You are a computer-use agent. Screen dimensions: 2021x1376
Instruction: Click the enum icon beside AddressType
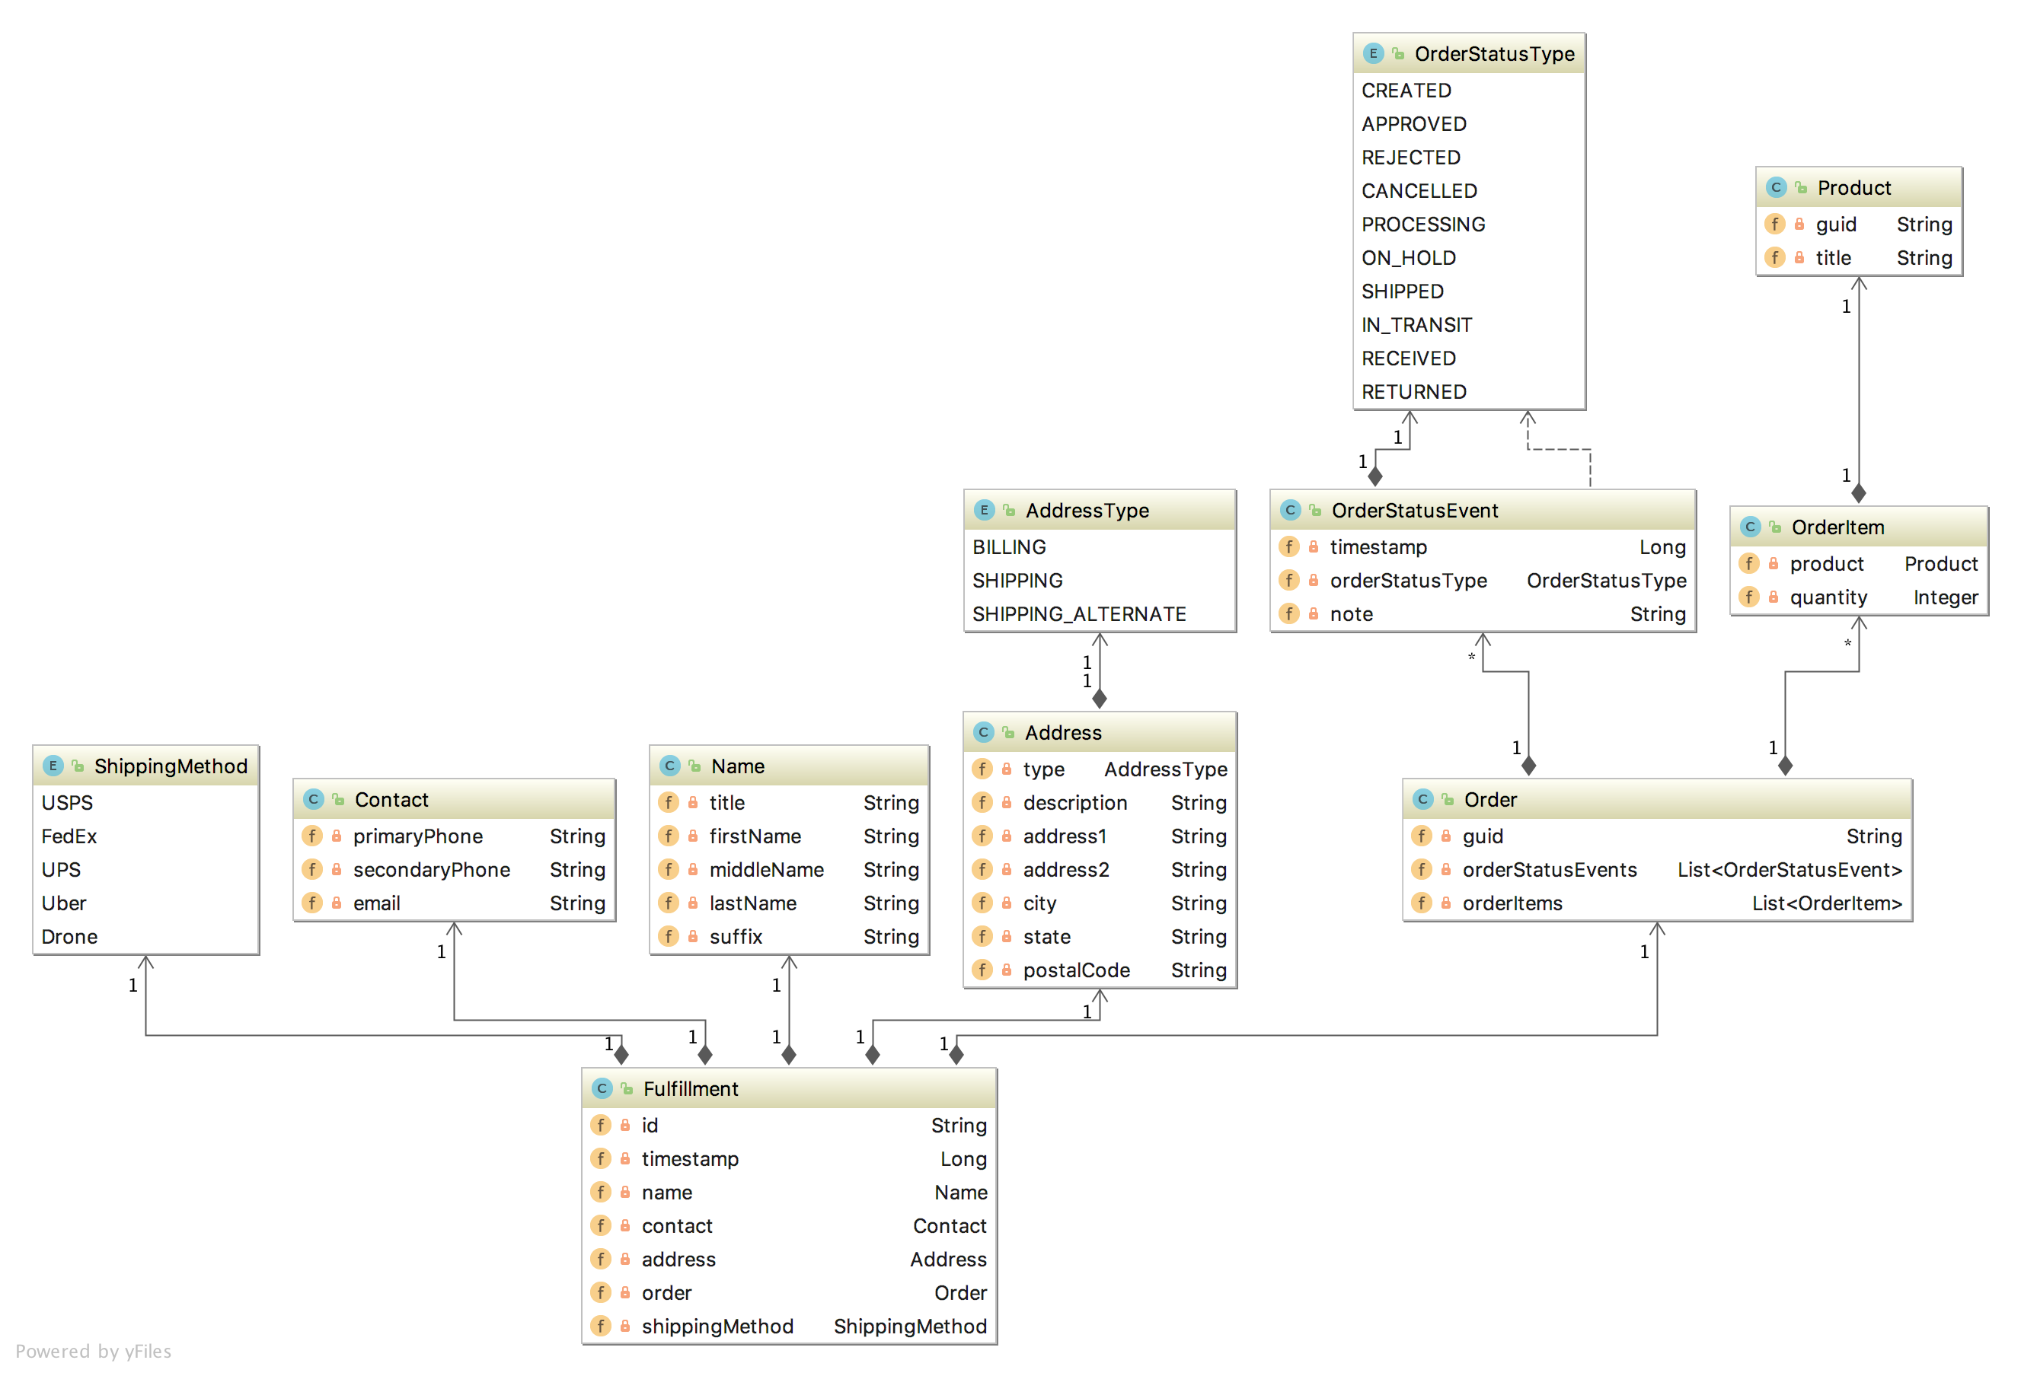click(x=984, y=510)
